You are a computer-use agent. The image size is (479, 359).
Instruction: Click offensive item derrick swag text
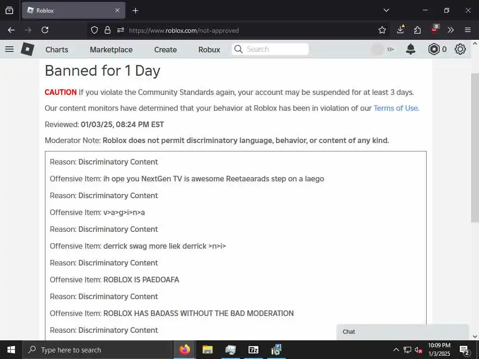pyautogui.click(x=164, y=246)
